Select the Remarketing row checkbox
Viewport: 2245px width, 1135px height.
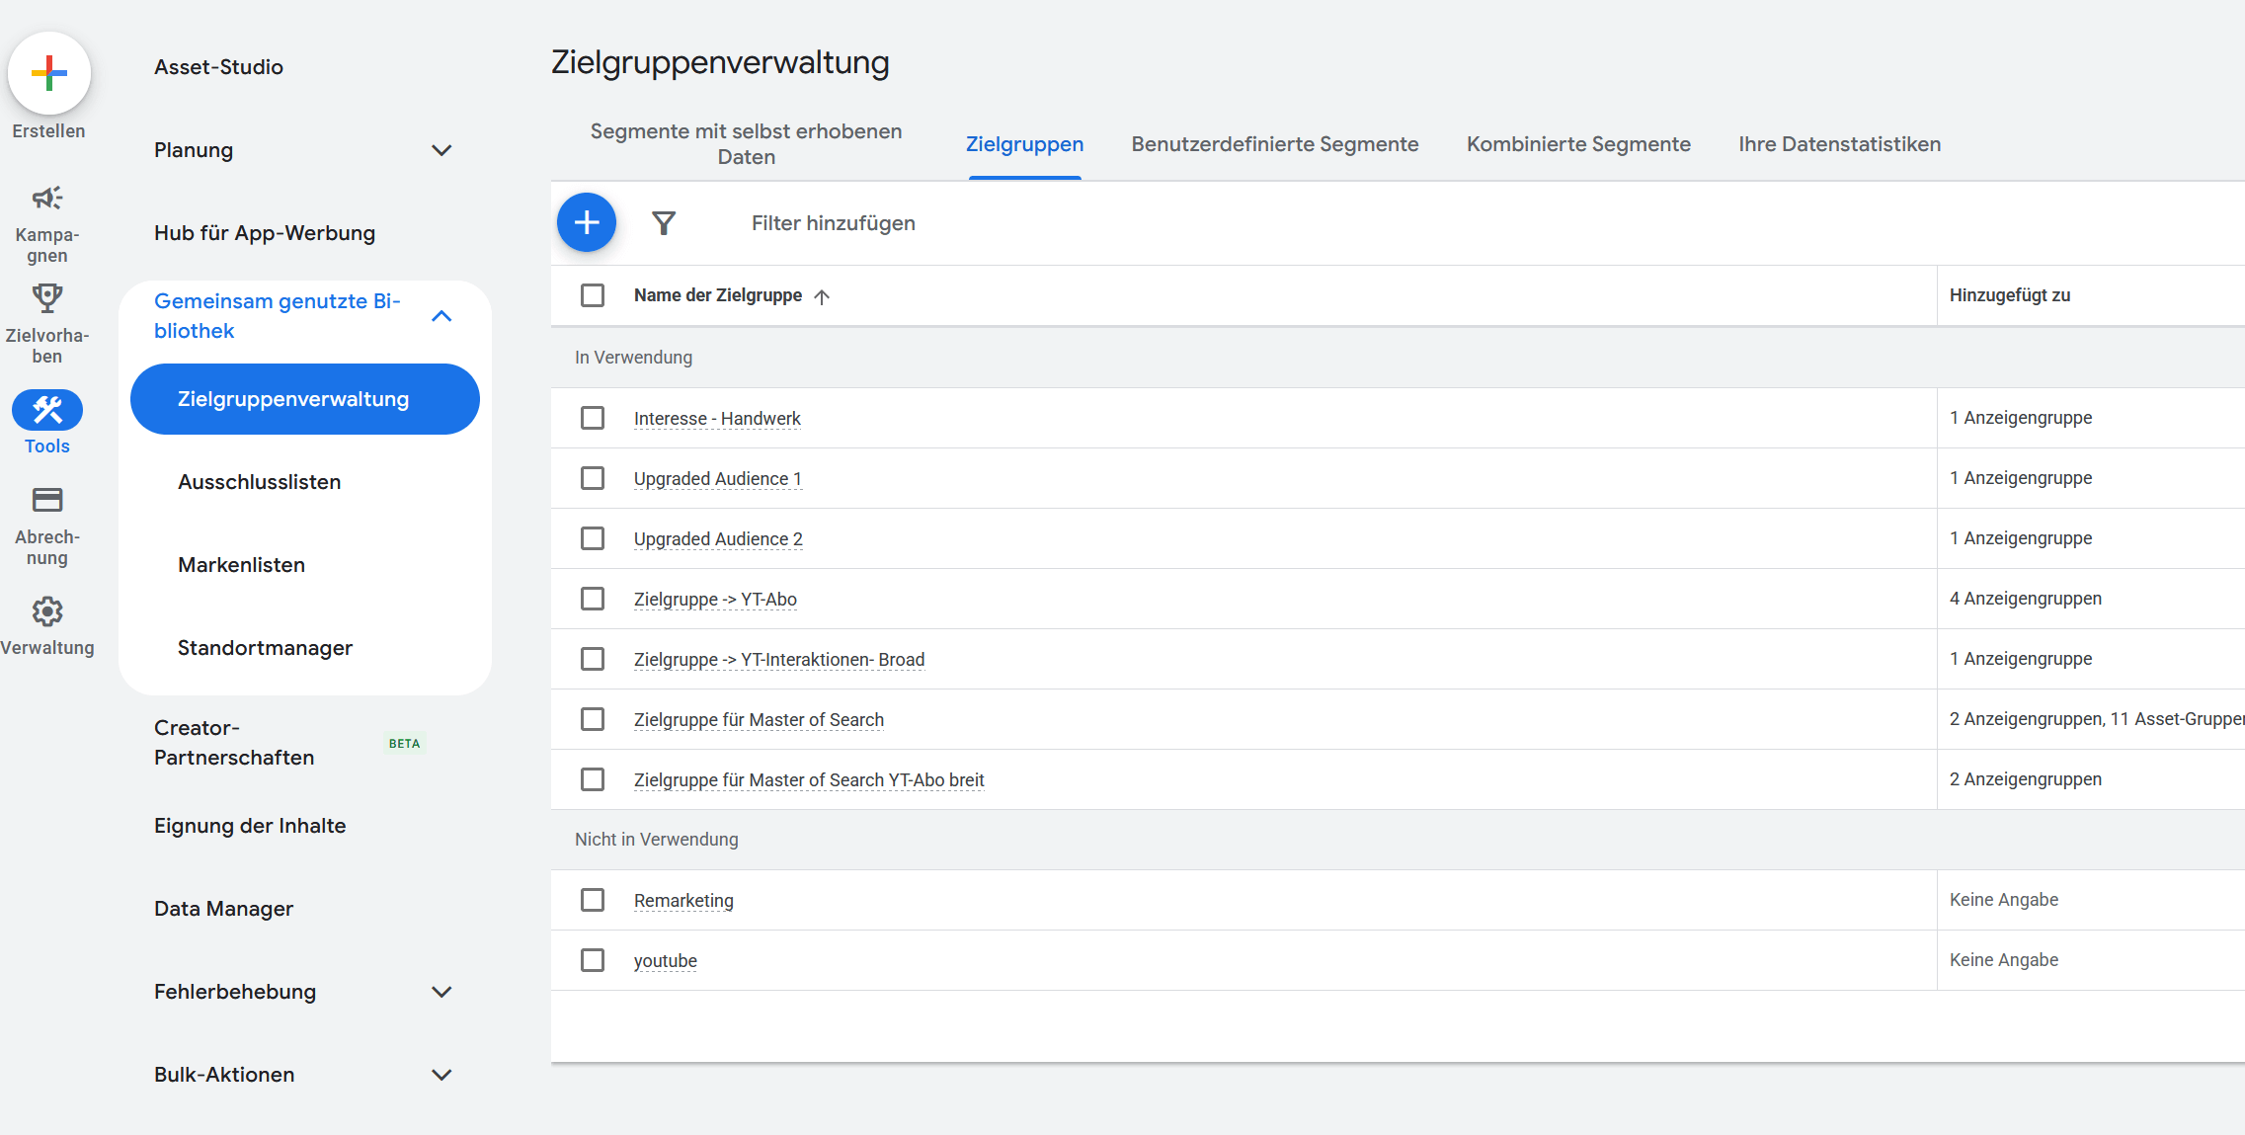coord(593,900)
